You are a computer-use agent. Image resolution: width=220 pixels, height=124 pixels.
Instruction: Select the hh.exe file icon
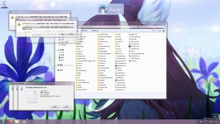tap(116, 68)
